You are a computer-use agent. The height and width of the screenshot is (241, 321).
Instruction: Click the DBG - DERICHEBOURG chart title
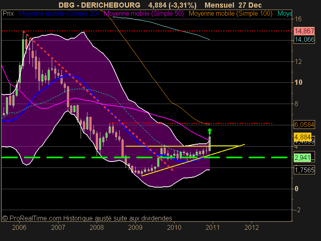(99, 5)
